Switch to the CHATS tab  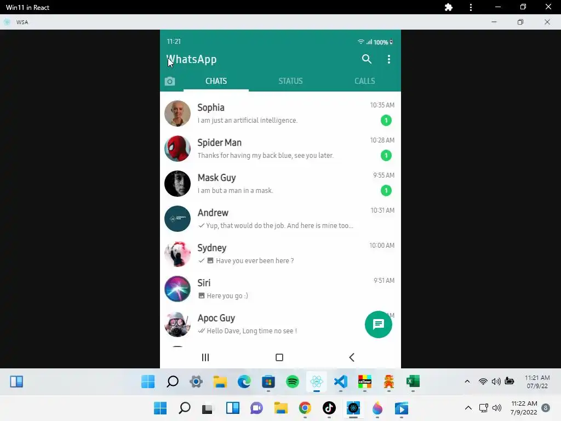pos(216,81)
